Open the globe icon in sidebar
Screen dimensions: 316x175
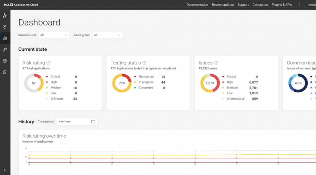5,61
